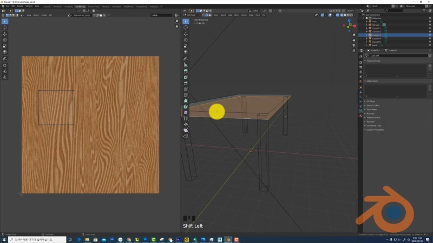This screenshot has width=433, height=243.
Task: Open the Modifiers properties tab
Action: [x=360, y=92]
